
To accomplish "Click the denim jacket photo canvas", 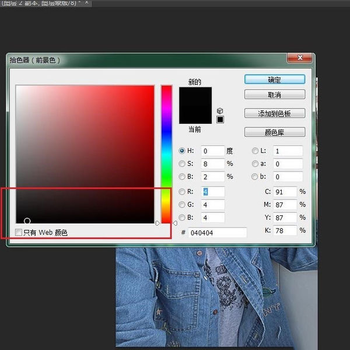I will tap(216, 298).
